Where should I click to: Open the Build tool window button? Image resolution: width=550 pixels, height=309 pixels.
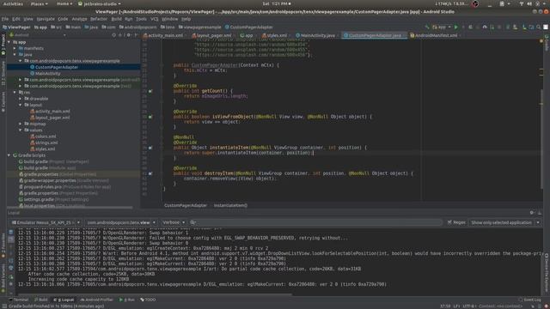41,300
